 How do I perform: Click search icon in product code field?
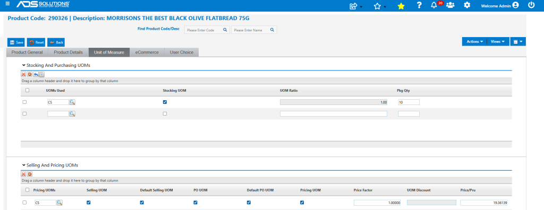pyautogui.click(x=225, y=30)
